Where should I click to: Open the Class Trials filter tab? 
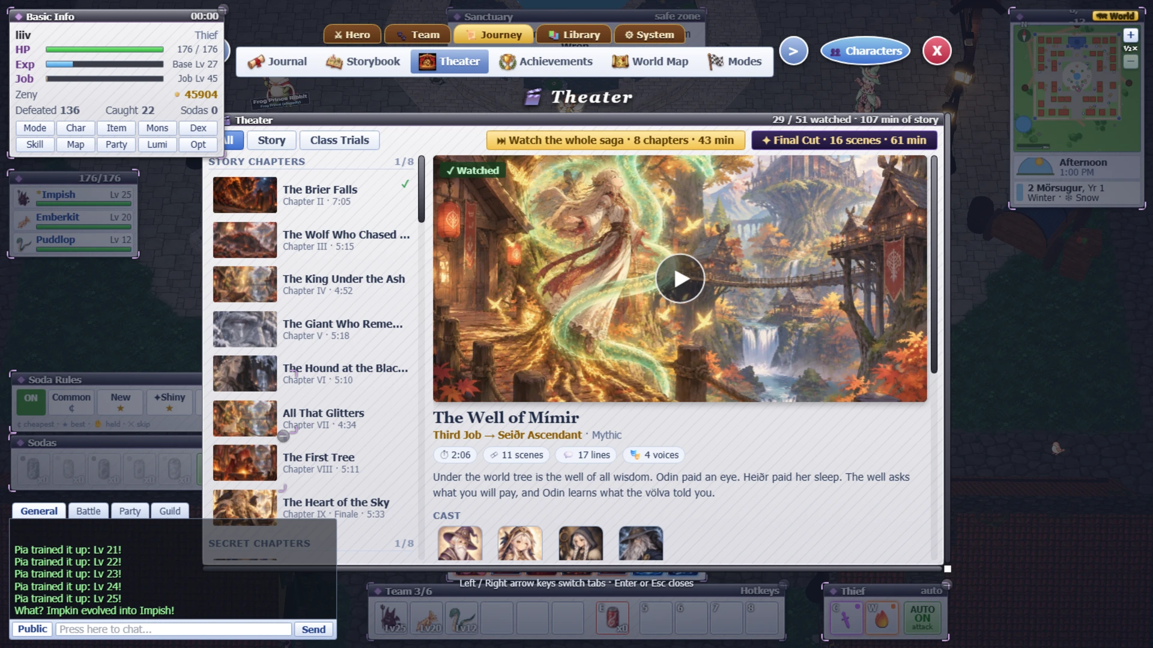[x=339, y=140]
